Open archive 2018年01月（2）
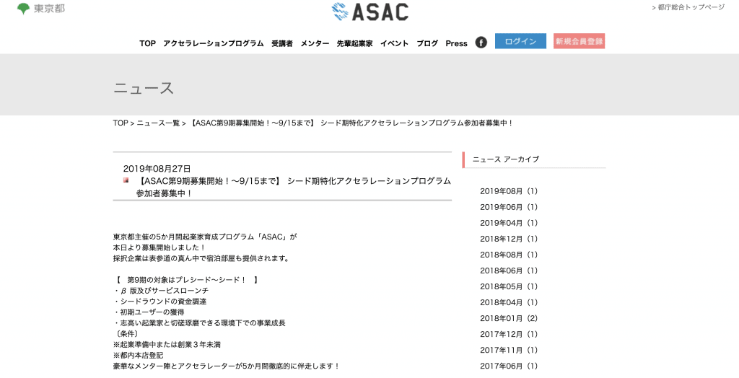This screenshot has width=739, height=378. tap(509, 318)
